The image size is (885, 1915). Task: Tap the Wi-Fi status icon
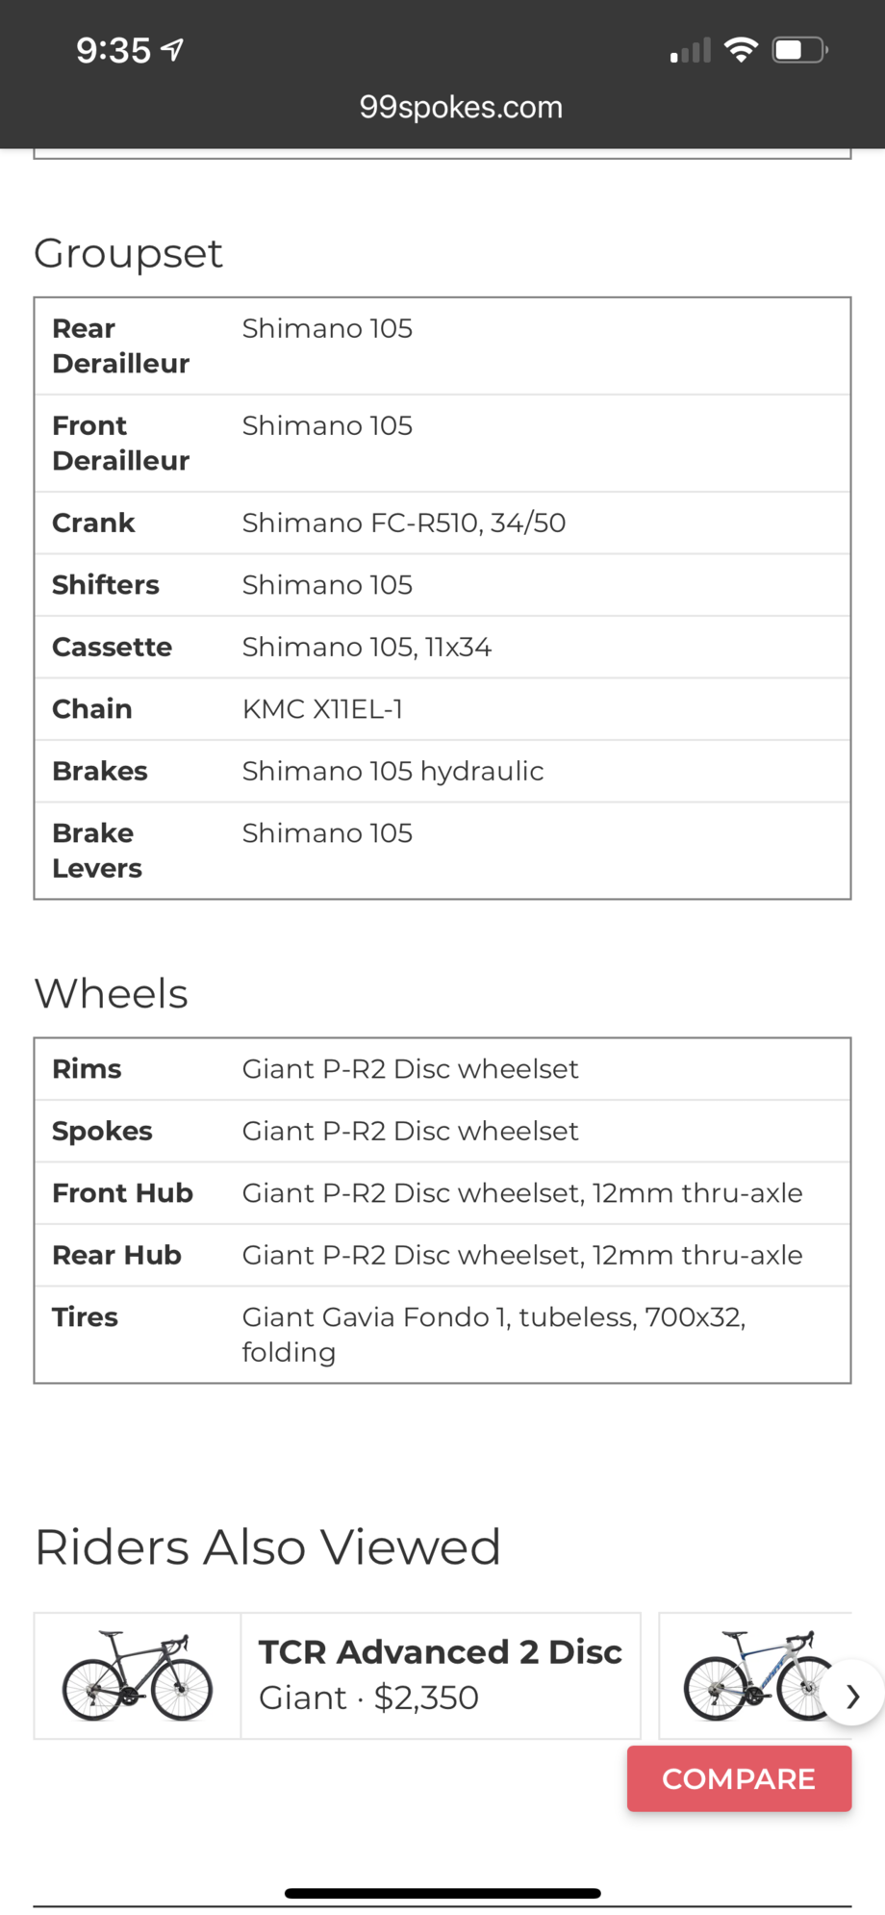point(741,50)
